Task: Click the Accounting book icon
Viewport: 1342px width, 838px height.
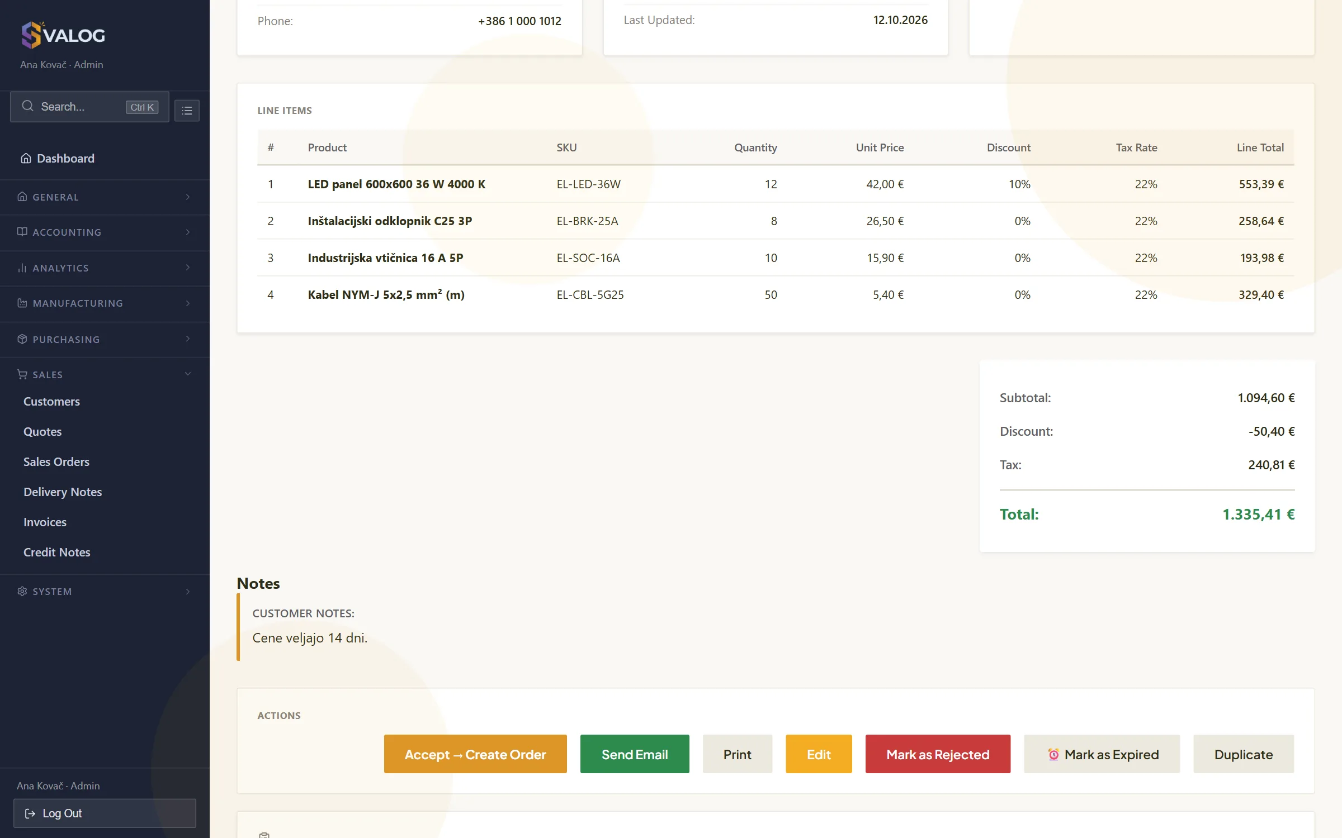Action: coord(22,232)
